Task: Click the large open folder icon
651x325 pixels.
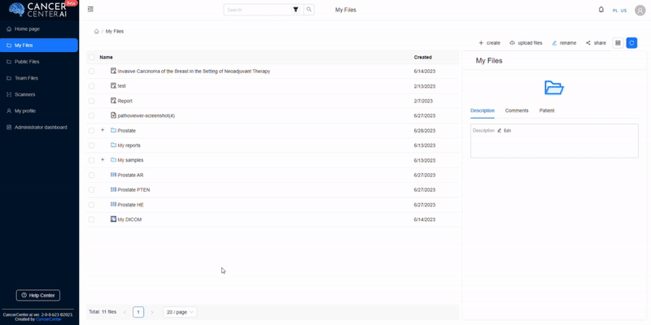Action: point(554,88)
